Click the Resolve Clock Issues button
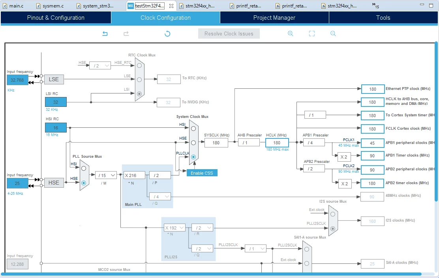 [229, 34]
